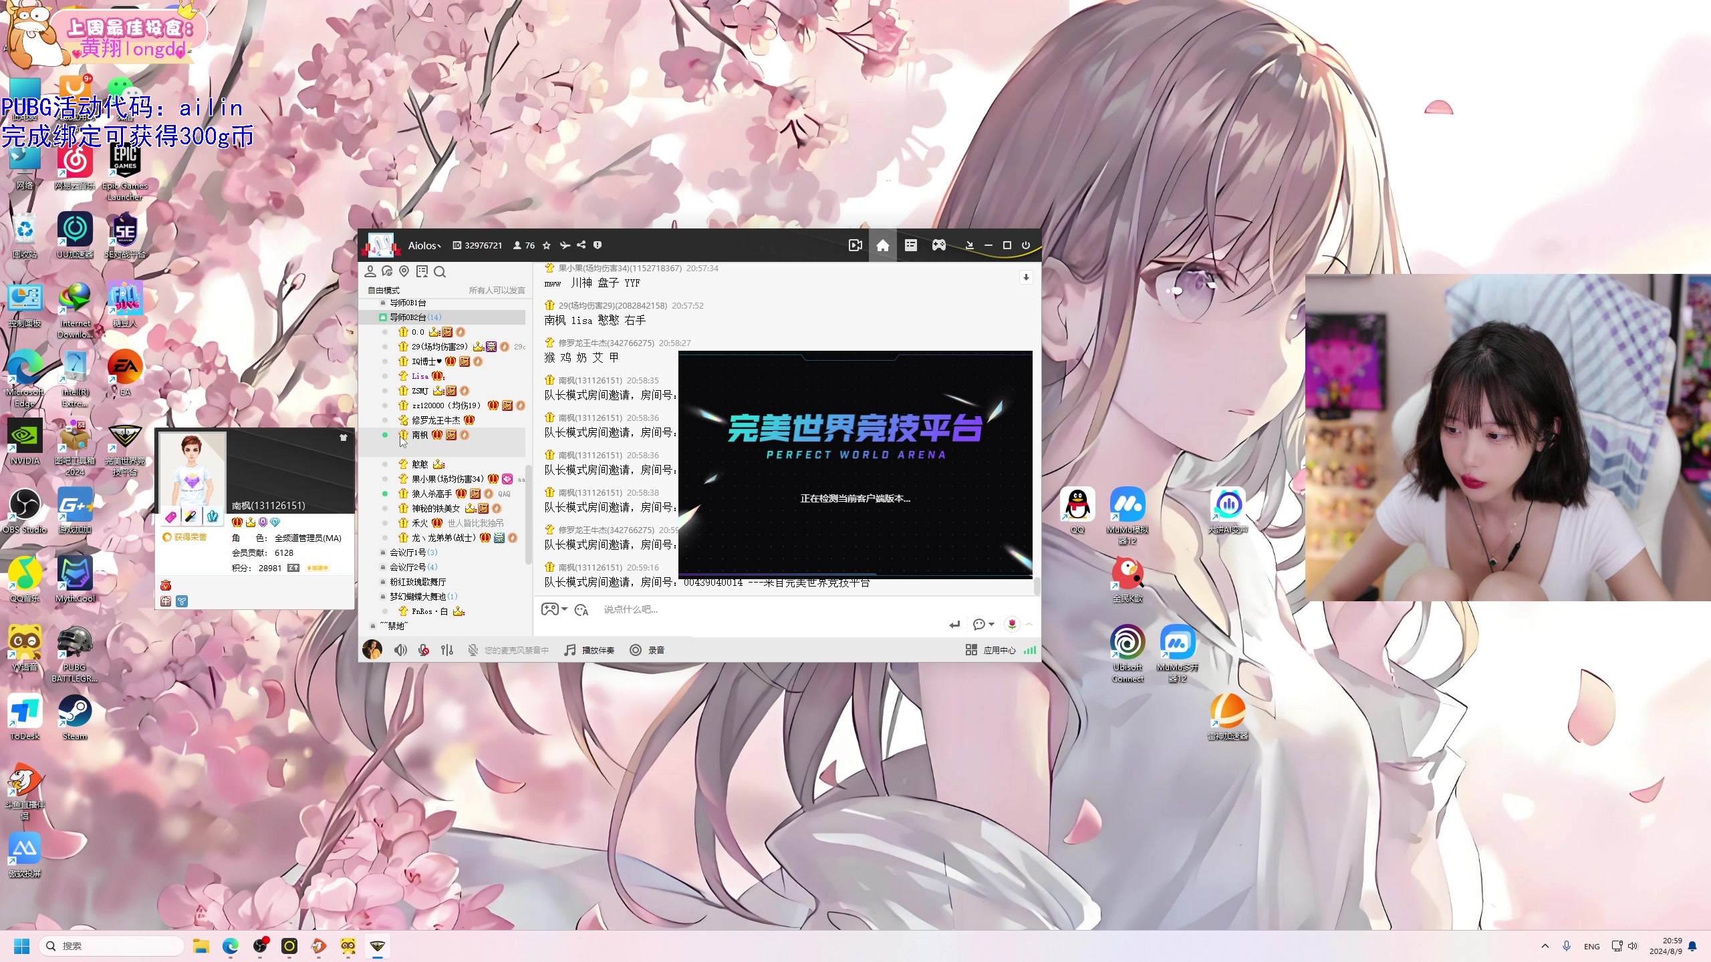Click the airplane invite icon
1711x962 pixels.
565,245
